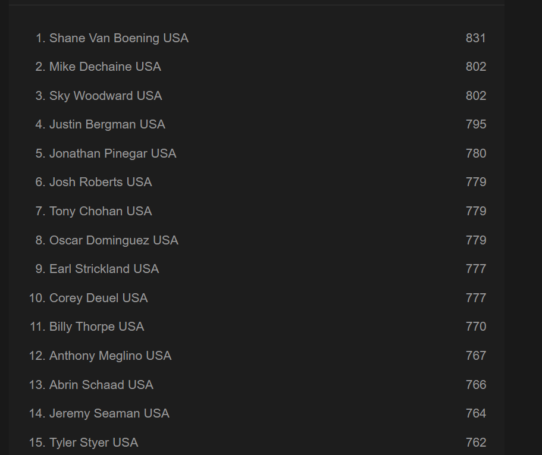542x455 pixels.
Task: Click Tony Chohan USA name
Action: (x=101, y=211)
